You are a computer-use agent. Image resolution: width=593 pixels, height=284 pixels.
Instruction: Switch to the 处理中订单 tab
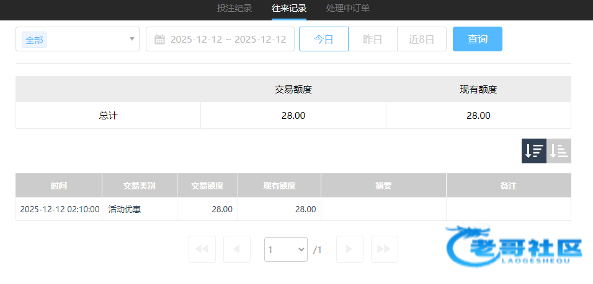click(348, 8)
